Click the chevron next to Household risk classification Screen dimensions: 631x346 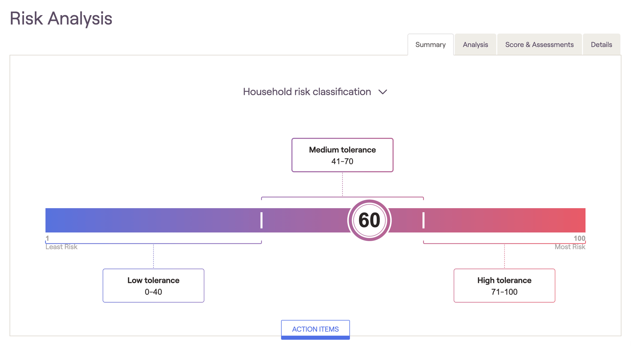(x=383, y=92)
